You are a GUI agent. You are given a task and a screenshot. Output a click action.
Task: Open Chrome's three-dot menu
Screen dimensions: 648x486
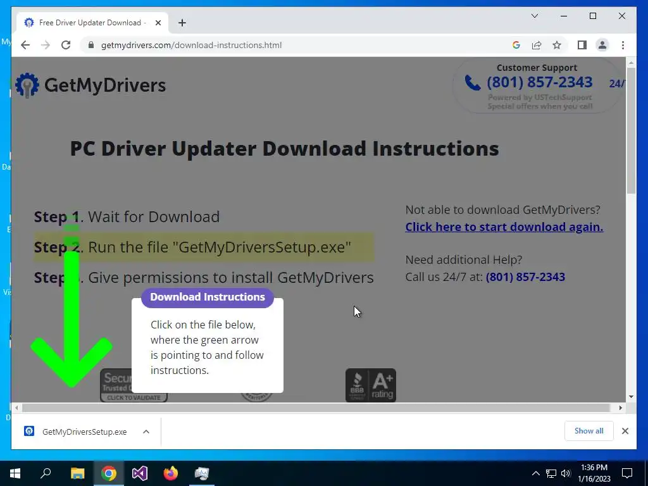[623, 45]
